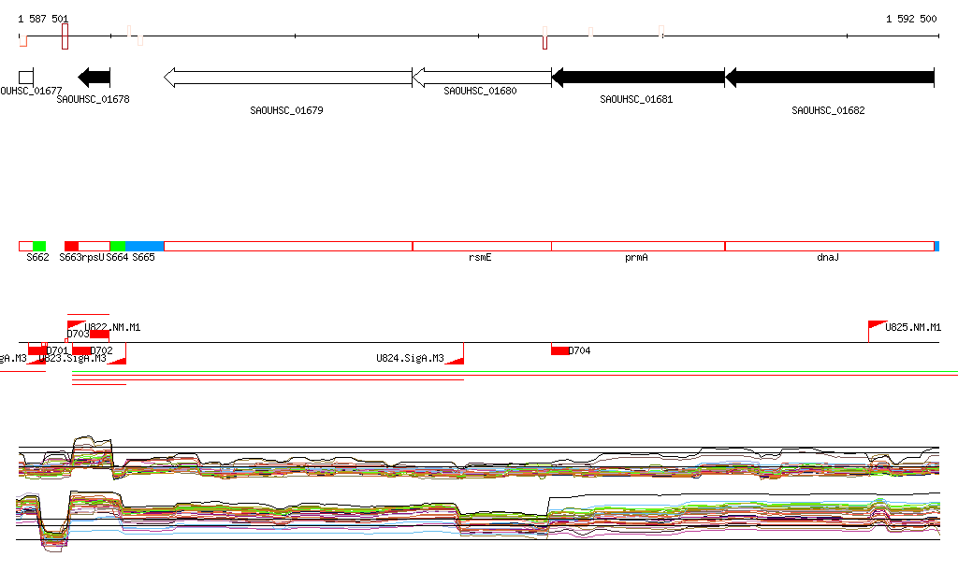The width and height of the screenshot is (958, 571).
Task: Click the green S664 segment
Action: (118, 247)
